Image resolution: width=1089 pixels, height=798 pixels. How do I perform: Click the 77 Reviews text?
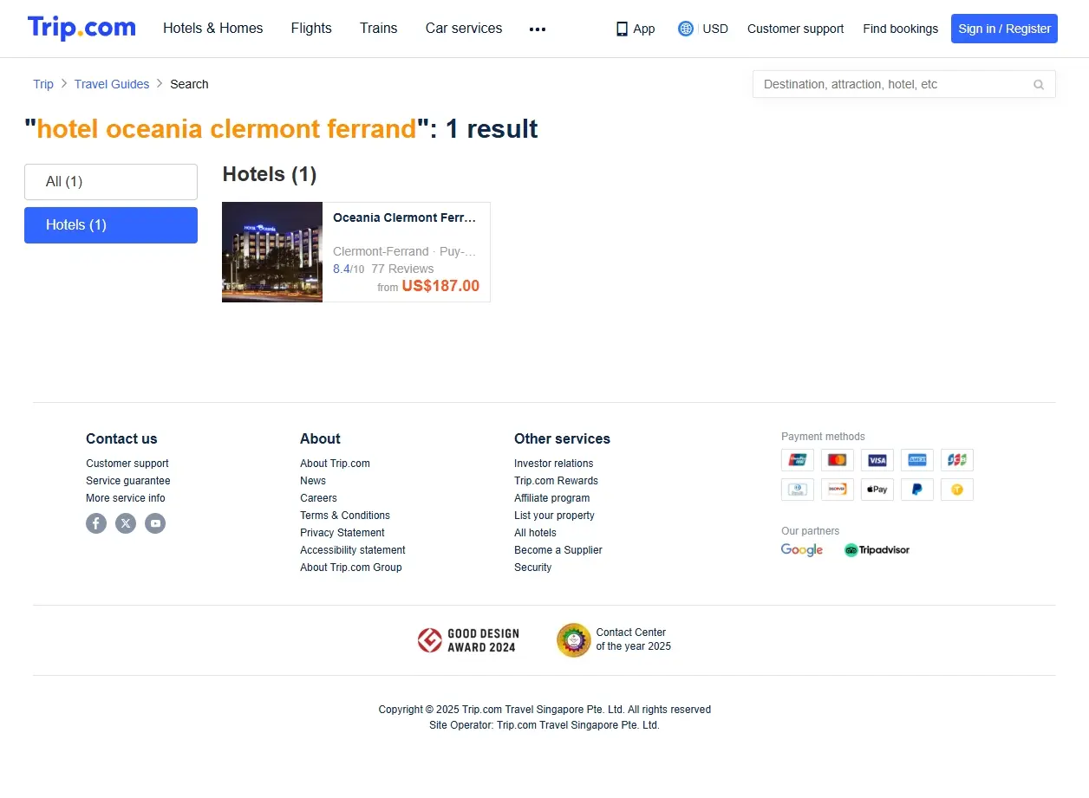402,269
